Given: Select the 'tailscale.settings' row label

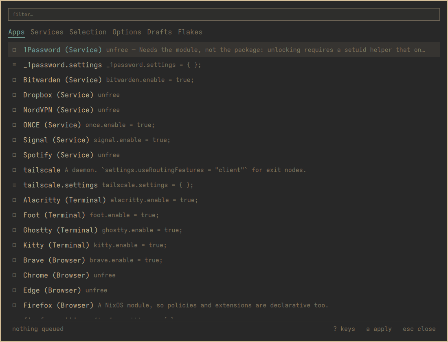Looking at the screenshot, I should coord(61,185).
